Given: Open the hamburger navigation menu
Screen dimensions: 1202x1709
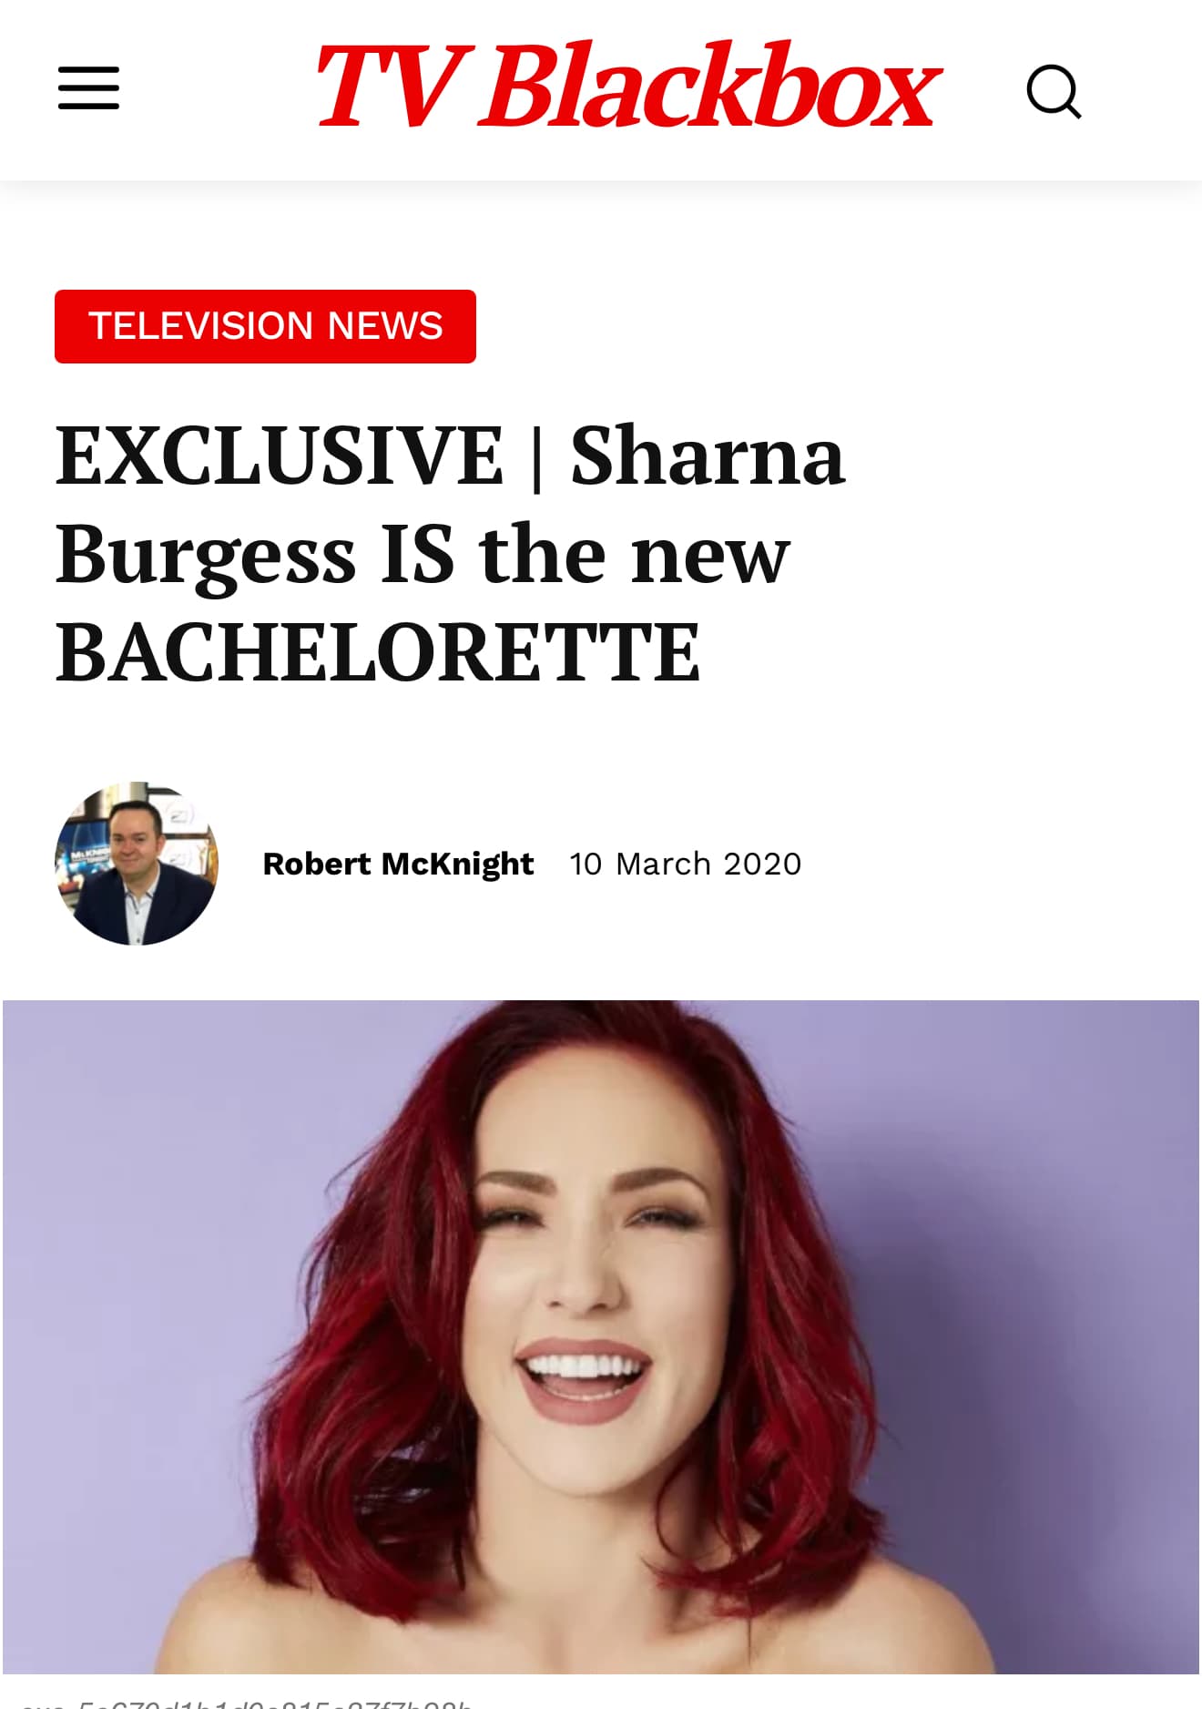Looking at the screenshot, I should 88,87.
